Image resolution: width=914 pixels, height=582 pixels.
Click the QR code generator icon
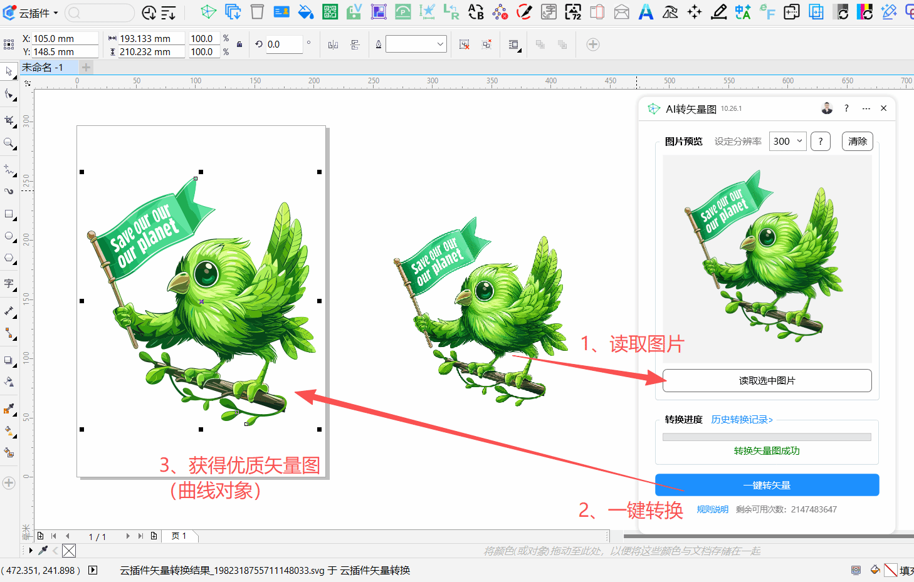(x=330, y=12)
